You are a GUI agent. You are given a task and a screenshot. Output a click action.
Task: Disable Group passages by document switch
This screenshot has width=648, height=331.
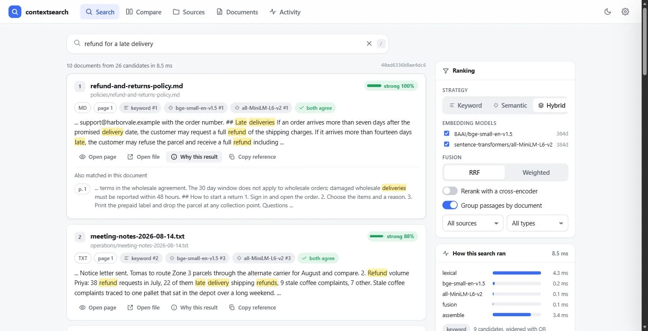coord(450,206)
